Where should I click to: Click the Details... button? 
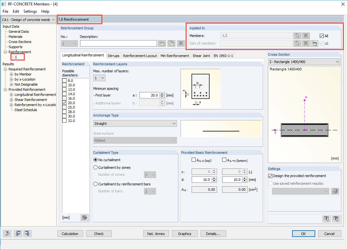[x=213, y=234]
